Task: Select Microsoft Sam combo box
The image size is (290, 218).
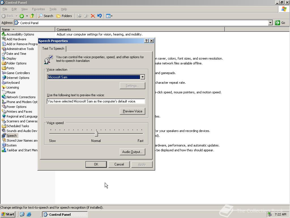Action: click(x=96, y=77)
